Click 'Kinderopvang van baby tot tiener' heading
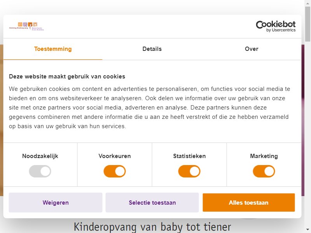The image size is (311, 233). click(152, 227)
